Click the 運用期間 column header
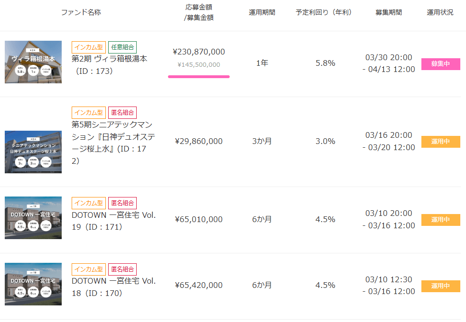The image size is (466, 322). [262, 12]
